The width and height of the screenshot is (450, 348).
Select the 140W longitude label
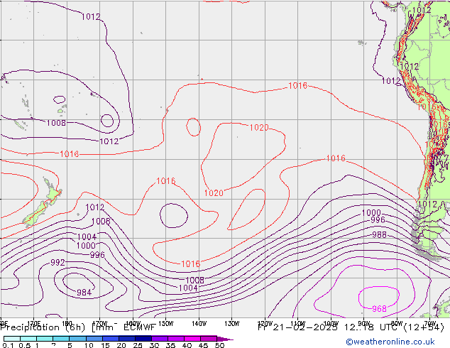(199, 324)
